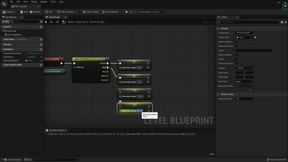The image size is (288, 162).
Task: Open My Blueprint settings gear
Action: 41,22
